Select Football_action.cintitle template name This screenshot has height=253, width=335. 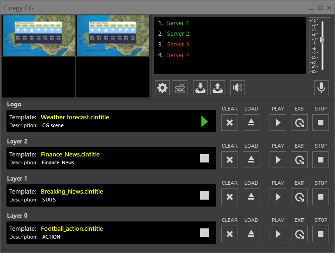72,229
